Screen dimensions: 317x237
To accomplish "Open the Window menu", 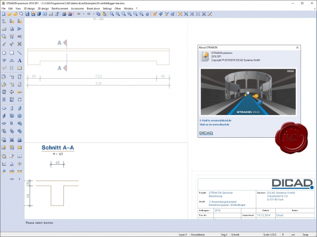I will (x=128, y=8).
